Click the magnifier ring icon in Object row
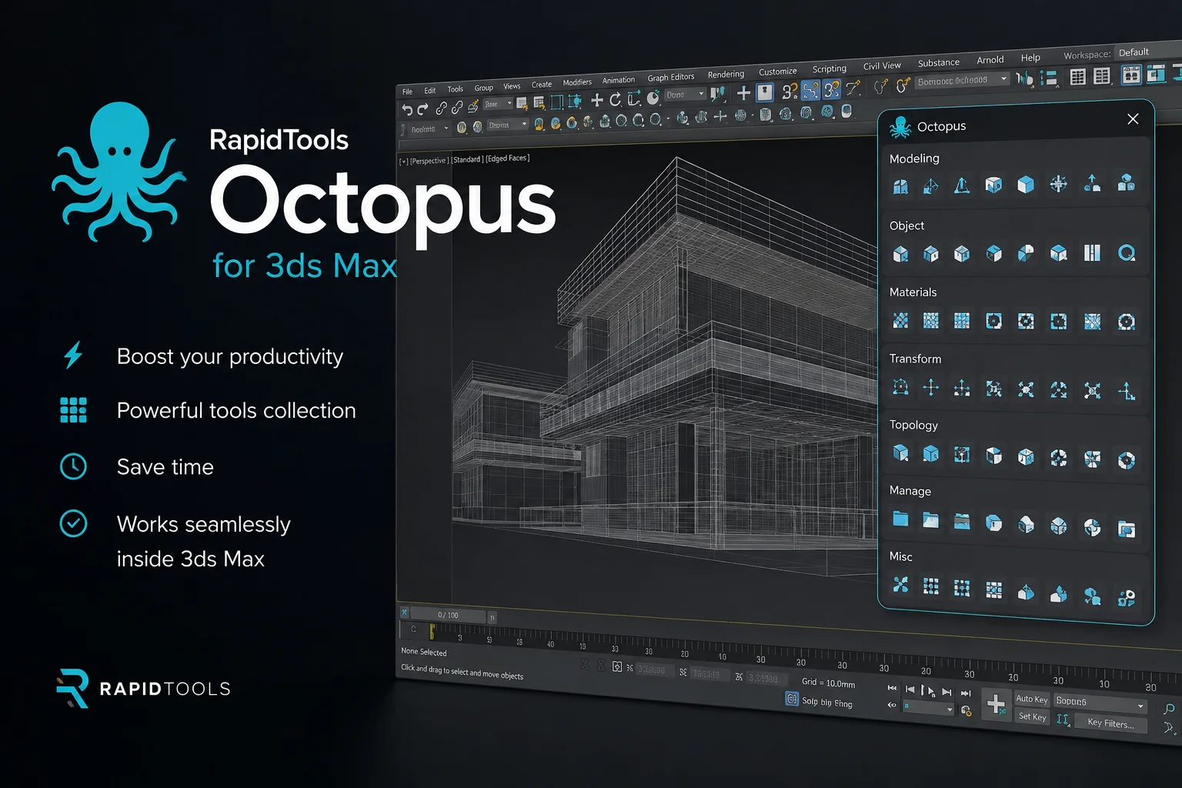The width and height of the screenshot is (1182, 788). [1127, 253]
